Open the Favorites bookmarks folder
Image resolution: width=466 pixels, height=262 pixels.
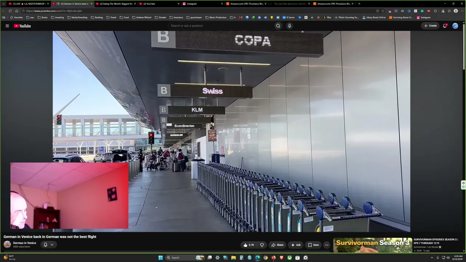click(16, 17)
